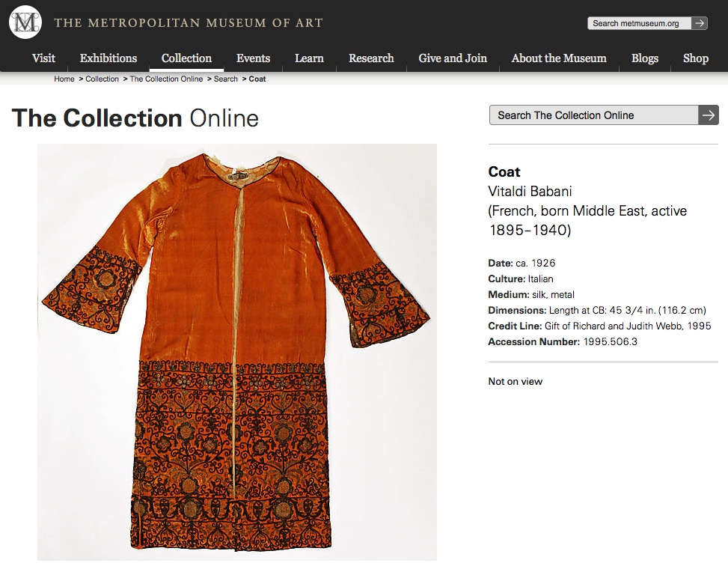Navigate to Research in the navbar
Viewport: 728px width, 569px height.
pos(371,58)
